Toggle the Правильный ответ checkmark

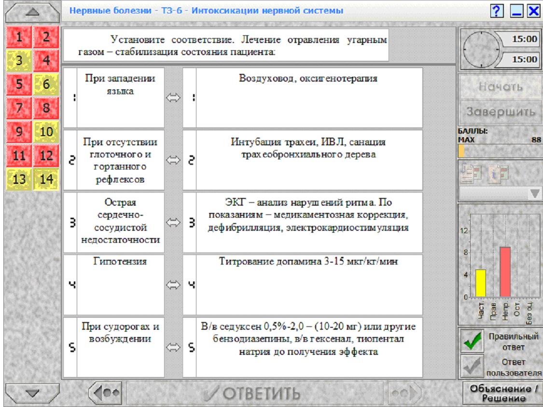(x=472, y=341)
